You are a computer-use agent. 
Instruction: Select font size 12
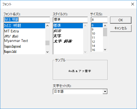pyautogui.click(x=97, y=42)
